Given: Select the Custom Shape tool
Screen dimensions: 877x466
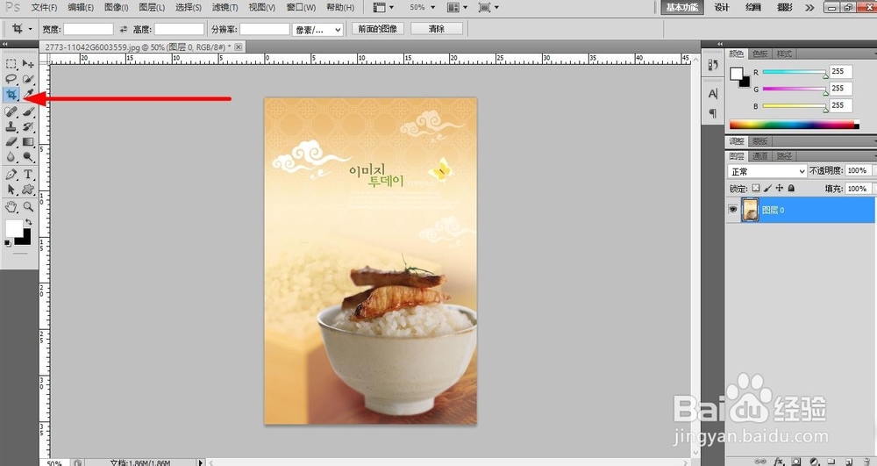Looking at the screenshot, I should click(x=28, y=190).
